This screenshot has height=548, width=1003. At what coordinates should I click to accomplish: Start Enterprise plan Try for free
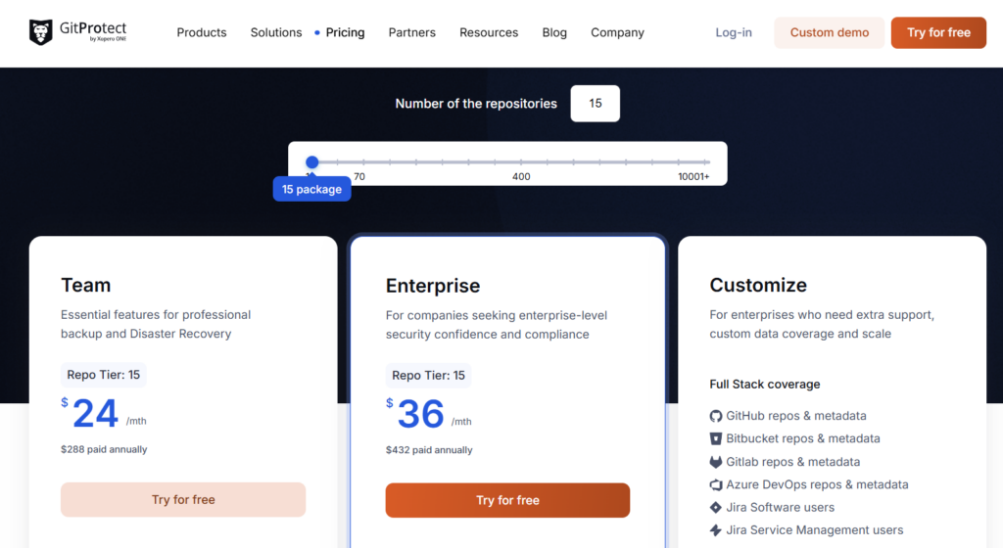click(x=507, y=500)
